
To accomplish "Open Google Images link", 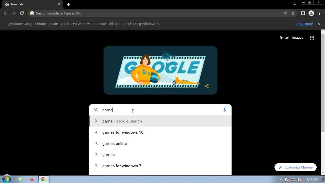I will tap(298, 37).
